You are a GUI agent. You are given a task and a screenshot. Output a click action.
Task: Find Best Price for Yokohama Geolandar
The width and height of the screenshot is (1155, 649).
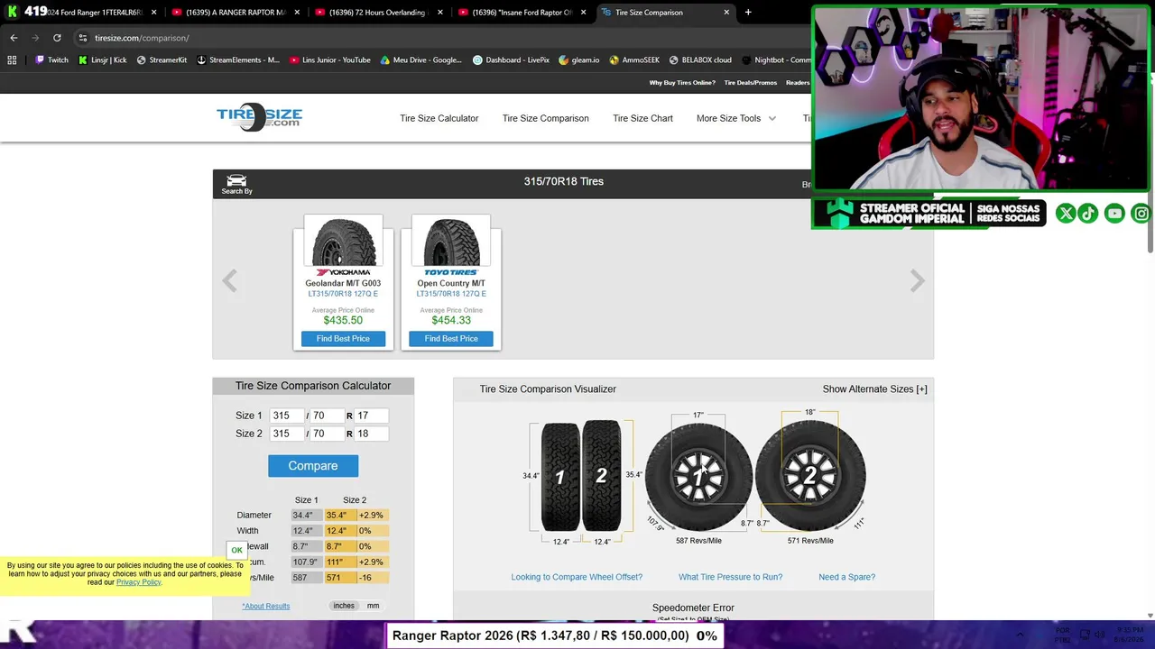[343, 339]
